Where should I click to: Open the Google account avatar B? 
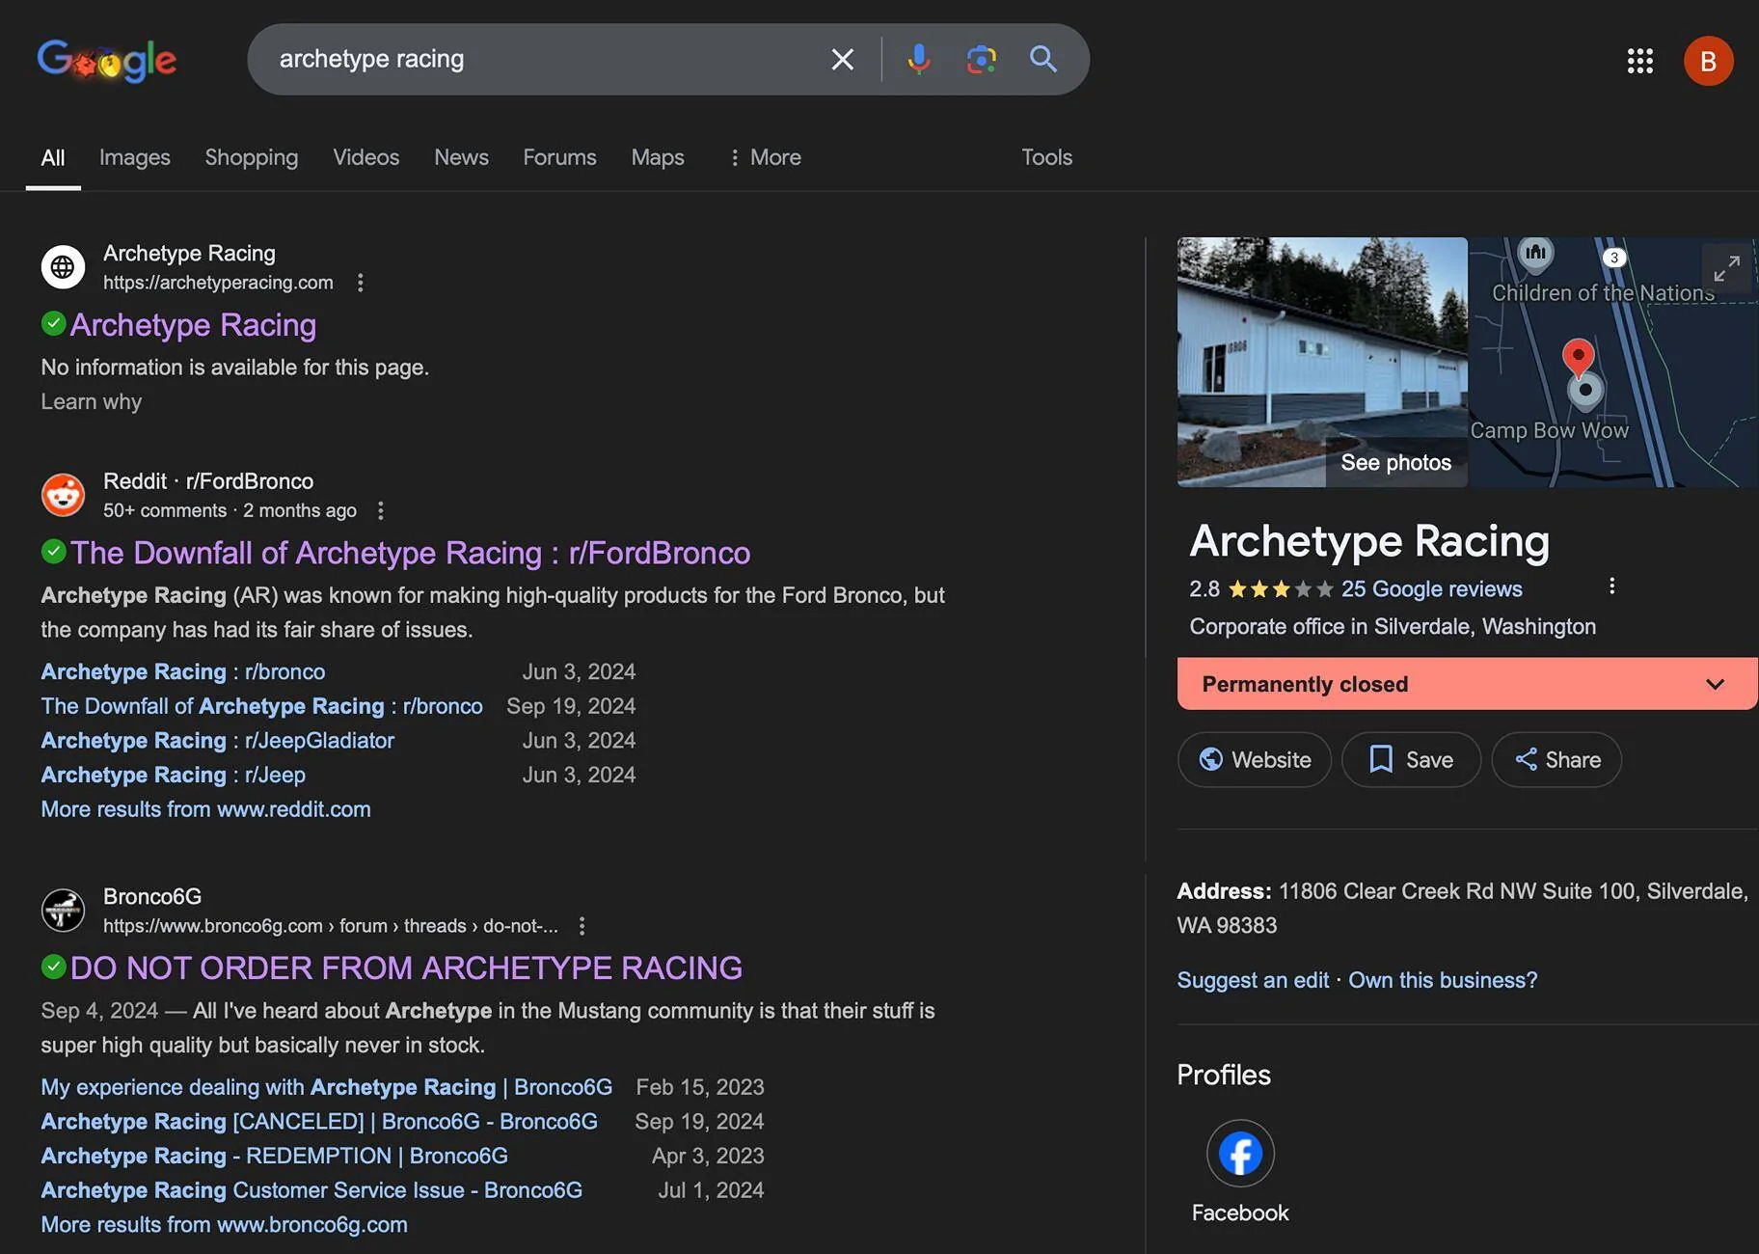pos(1708,61)
